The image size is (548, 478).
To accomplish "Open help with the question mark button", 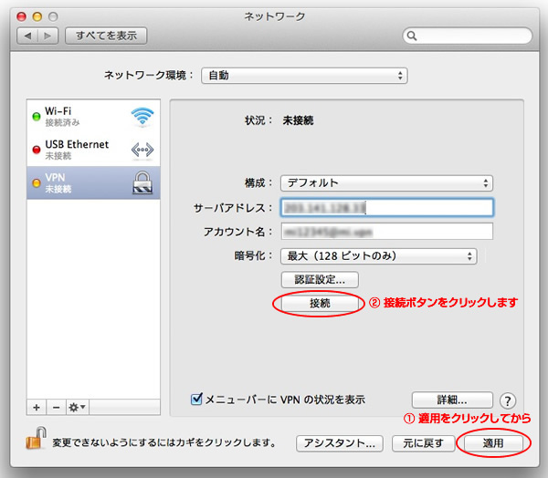I will click(x=509, y=400).
